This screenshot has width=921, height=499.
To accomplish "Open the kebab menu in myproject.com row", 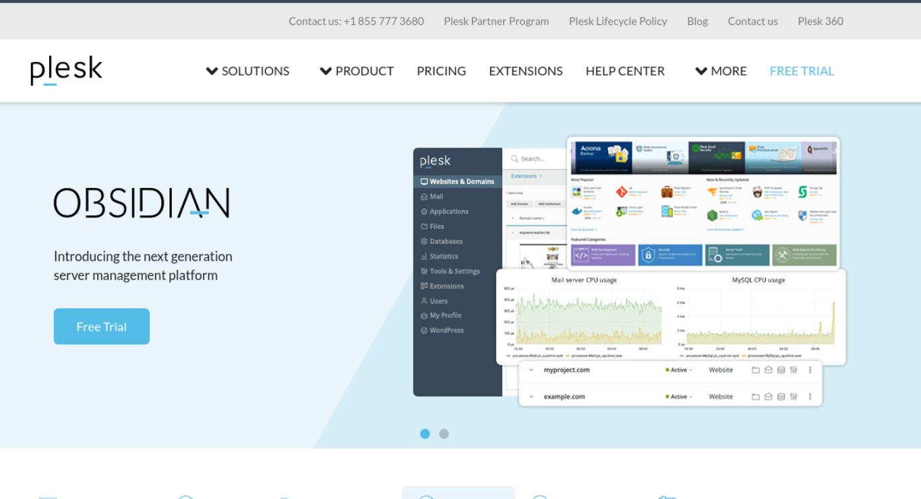I will click(810, 370).
